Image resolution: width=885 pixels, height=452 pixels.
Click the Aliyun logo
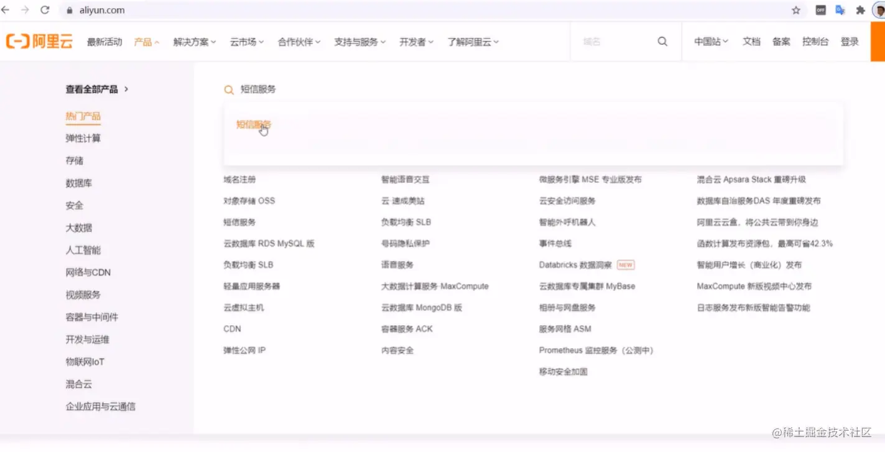click(39, 42)
